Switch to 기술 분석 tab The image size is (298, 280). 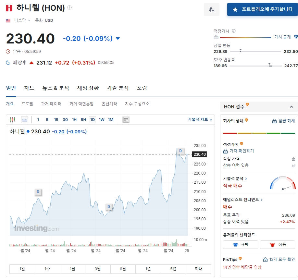point(118,88)
